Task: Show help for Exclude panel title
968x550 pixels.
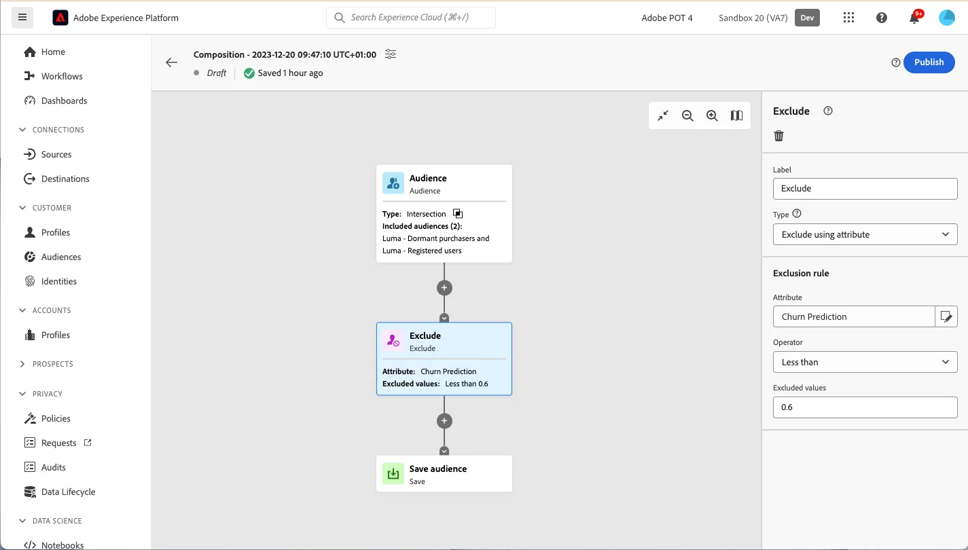Action: [x=828, y=111]
